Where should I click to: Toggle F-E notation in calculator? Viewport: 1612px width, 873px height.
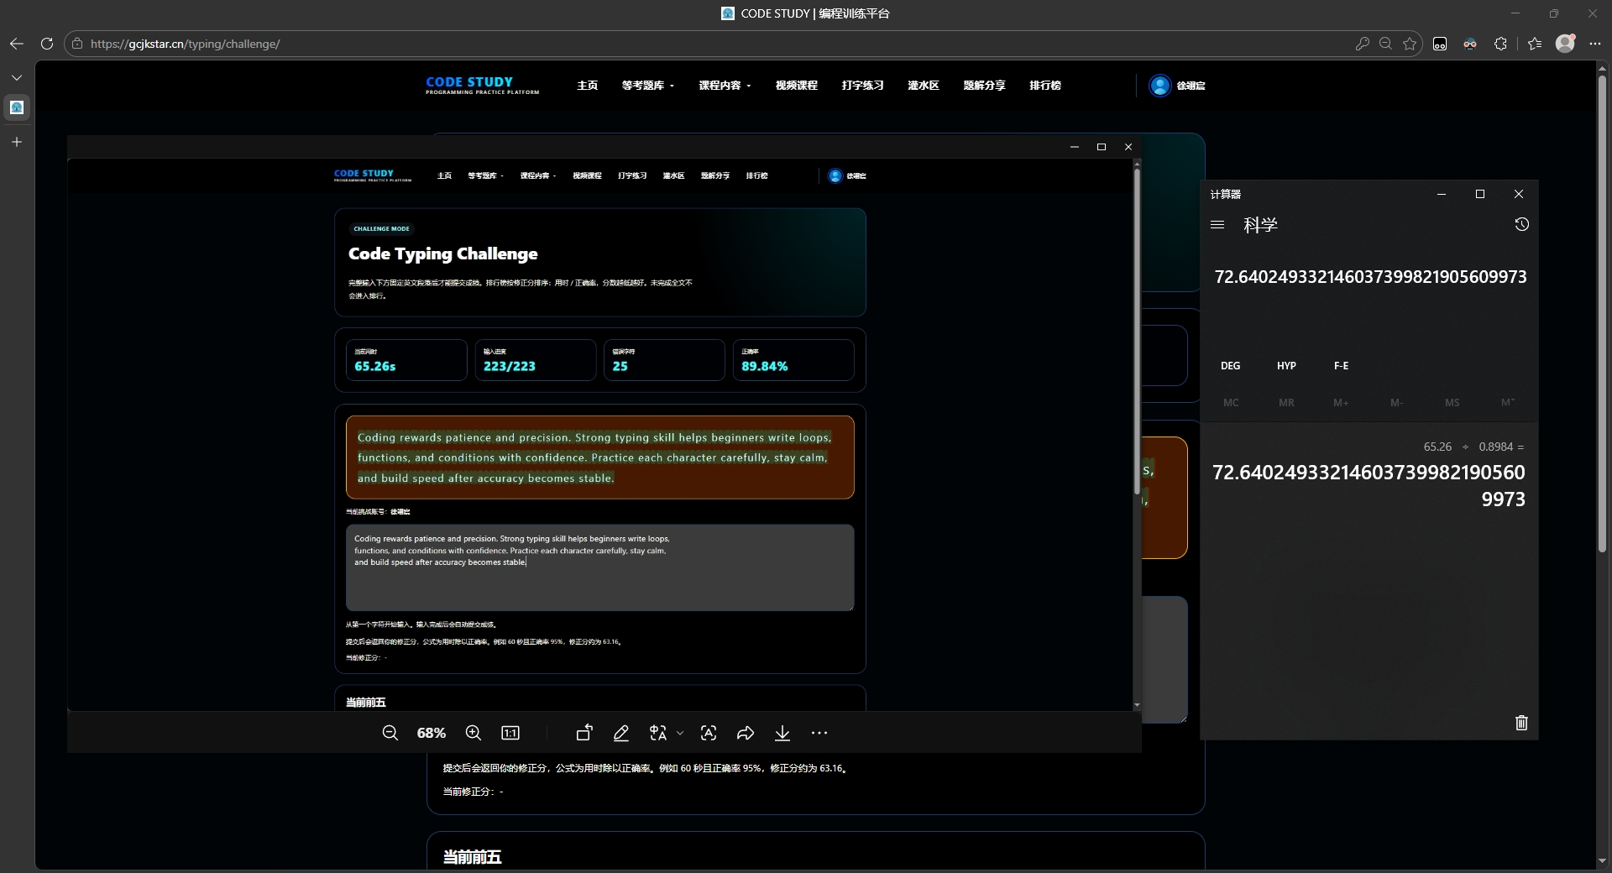click(x=1341, y=366)
